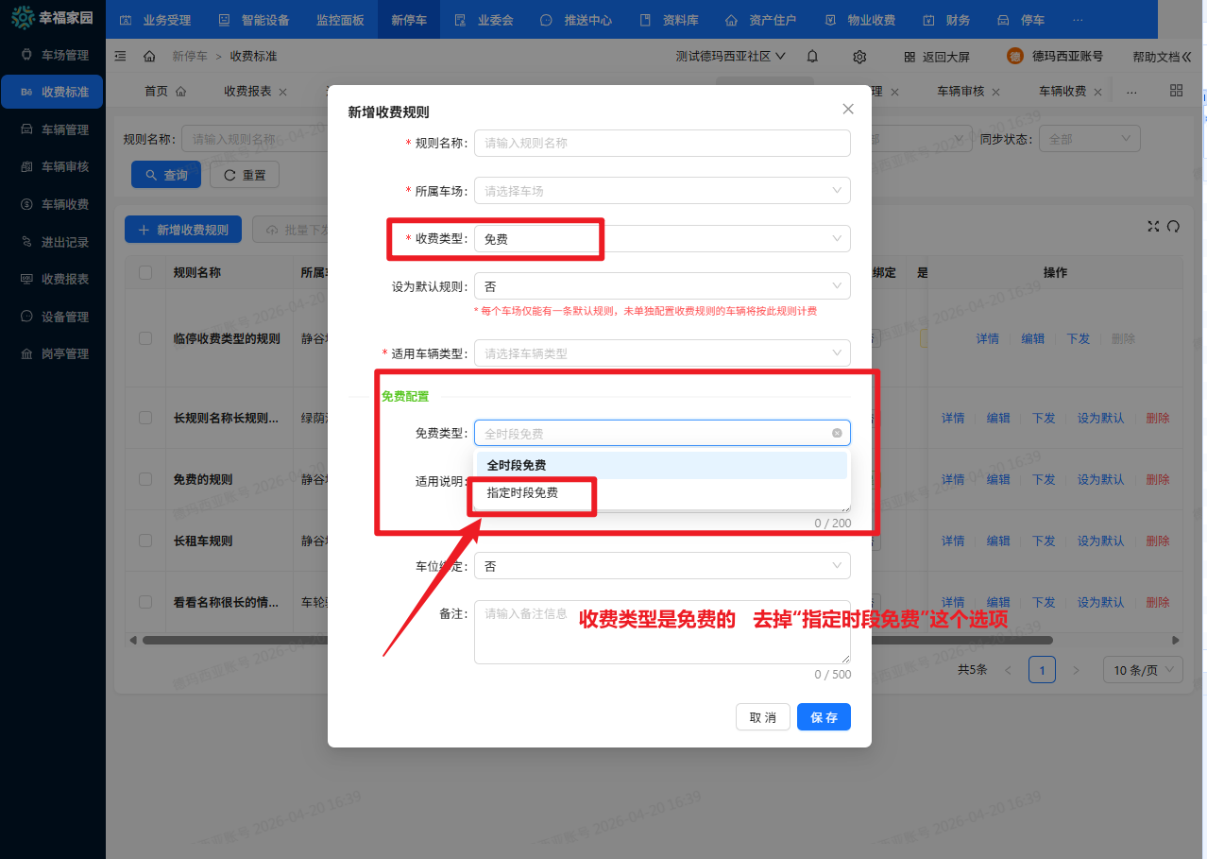The image size is (1207, 859).
Task: Click the fullscreen expand table icon
Action: [x=1152, y=226]
